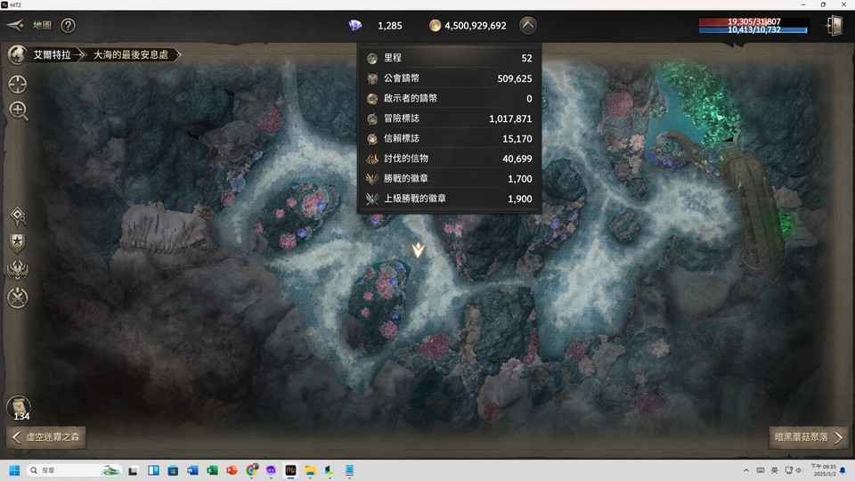Go to previous map 虛空迷霧之森
This screenshot has height=481, width=855.
tap(46, 436)
